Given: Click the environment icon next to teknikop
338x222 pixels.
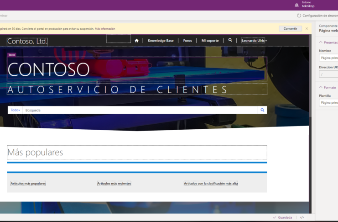Looking at the screenshot, I should pyautogui.click(x=297, y=5).
